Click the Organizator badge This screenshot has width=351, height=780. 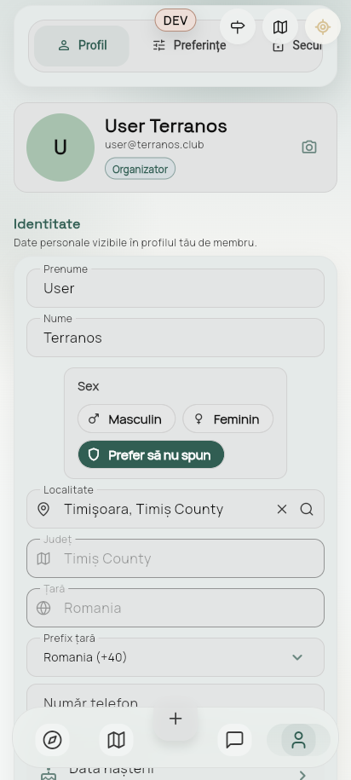tap(140, 169)
